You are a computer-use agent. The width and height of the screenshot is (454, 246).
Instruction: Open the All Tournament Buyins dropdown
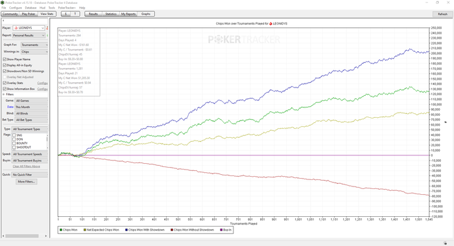pyautogui.click(x=30, y=161)
